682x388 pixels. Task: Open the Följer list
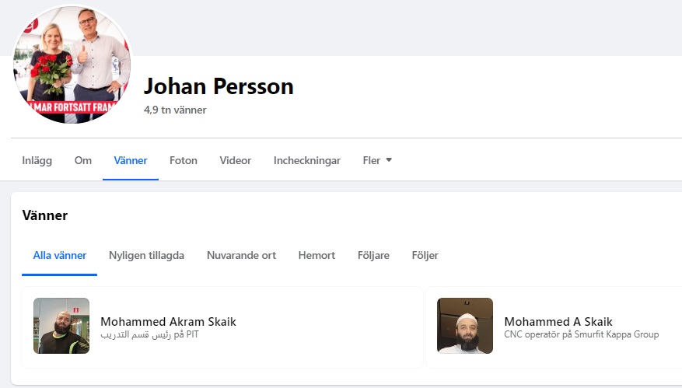click(x=425, y=256)
